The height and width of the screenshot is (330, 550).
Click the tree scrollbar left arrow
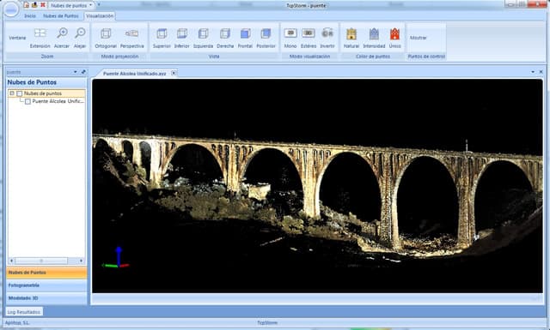coord(11,261)
